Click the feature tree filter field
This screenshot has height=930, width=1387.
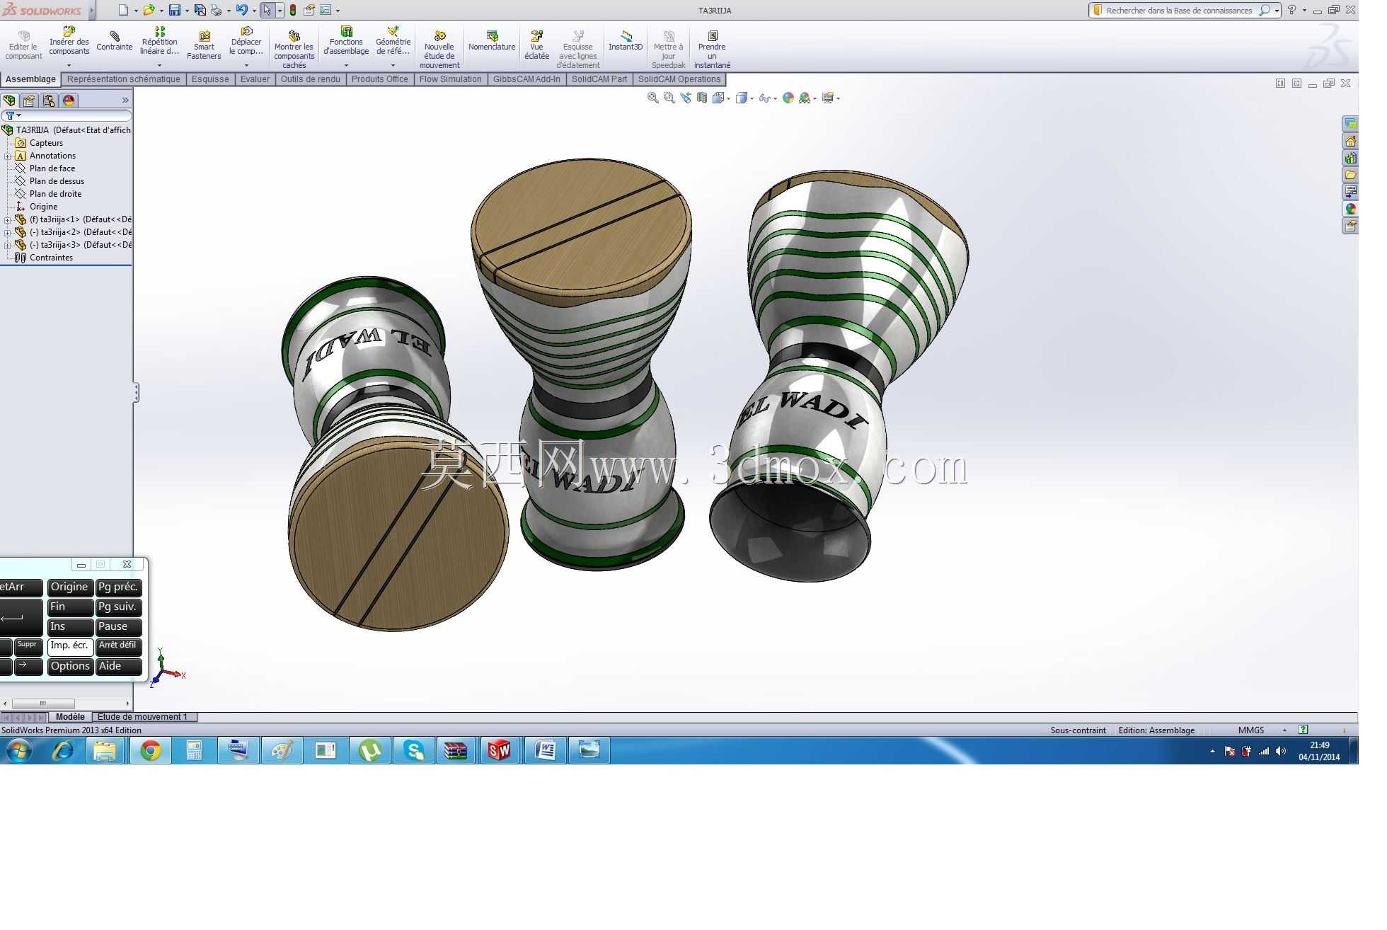pos(67,115)
